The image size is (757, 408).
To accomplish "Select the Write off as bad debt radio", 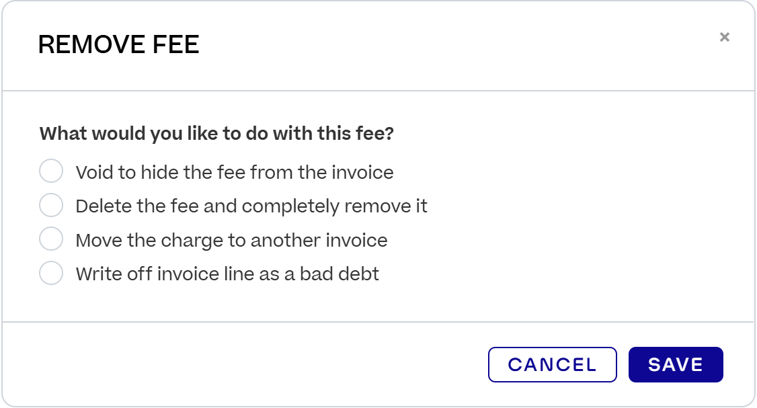I will (51, 274).
